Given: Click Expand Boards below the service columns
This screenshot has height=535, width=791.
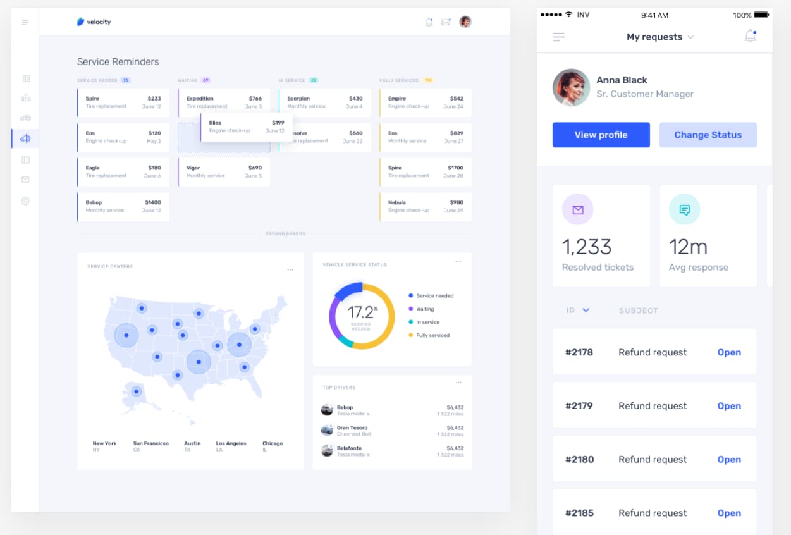Looking at the screenshot, I should click(x=285, y=233).
